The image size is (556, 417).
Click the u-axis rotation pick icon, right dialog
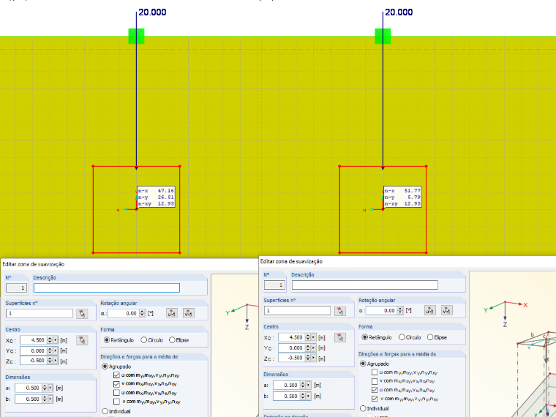click(430, 310)
